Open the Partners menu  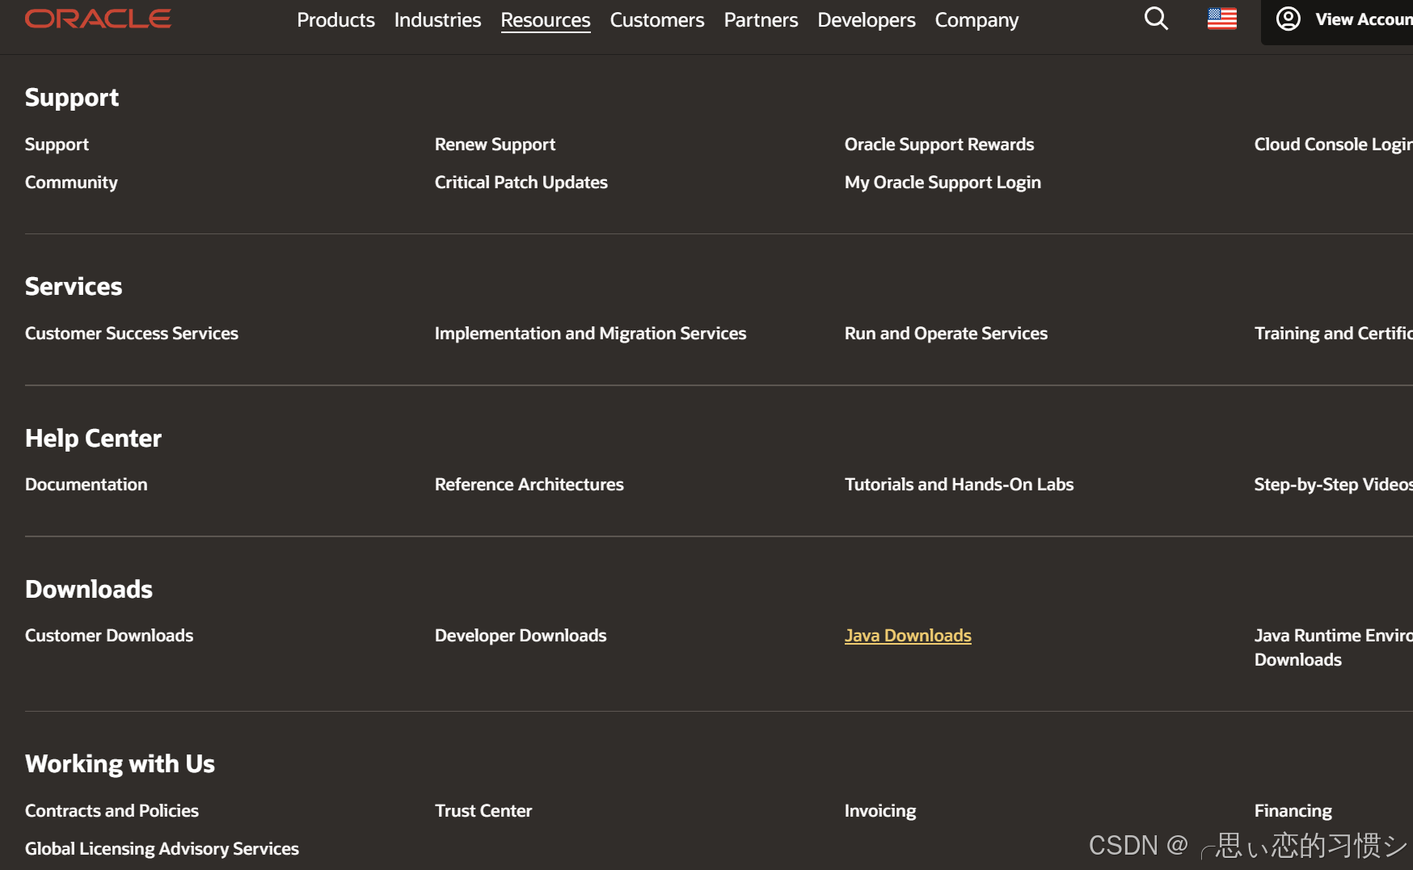click(x=761, y=19)
